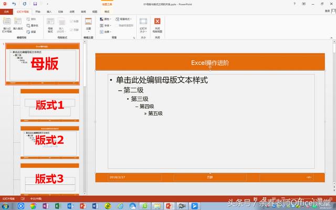
Task: Click the '第二级' text level
Action: point(133,90)
